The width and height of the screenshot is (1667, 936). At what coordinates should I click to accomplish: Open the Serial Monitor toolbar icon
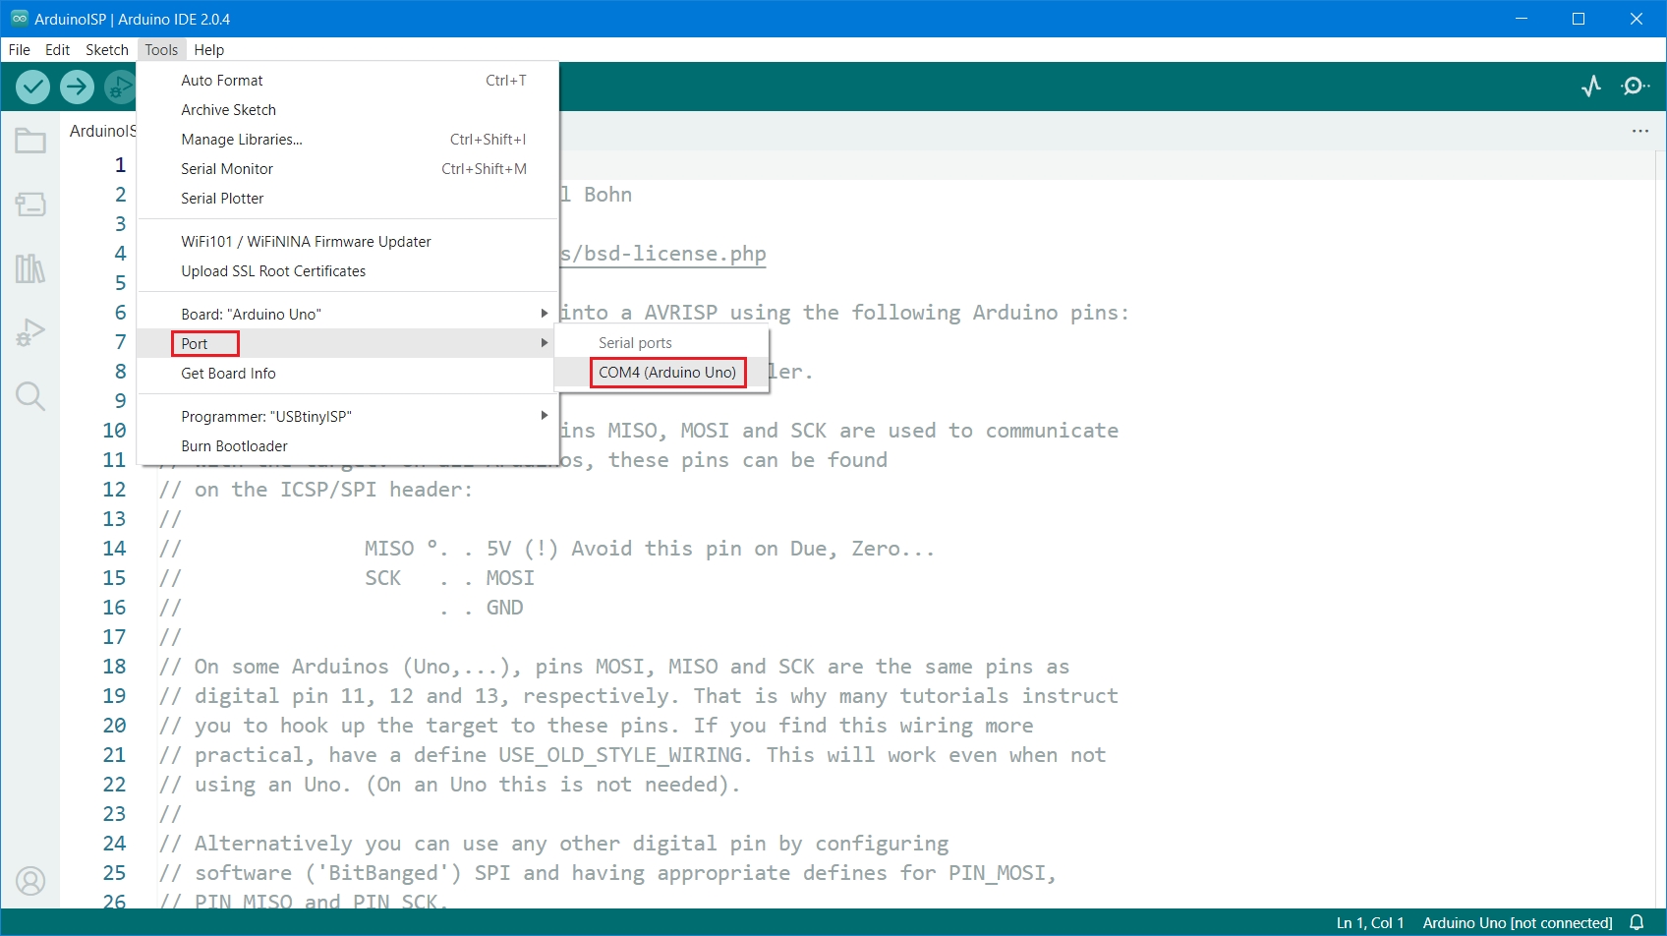click(x=1635, y=87)
